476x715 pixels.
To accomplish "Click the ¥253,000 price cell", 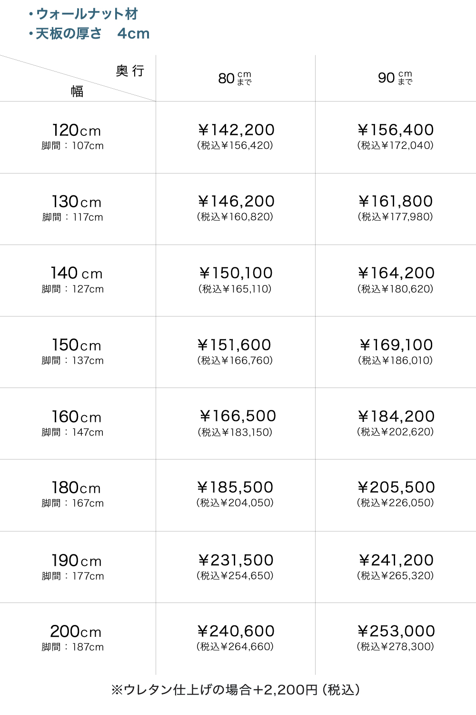I will 396,632.
